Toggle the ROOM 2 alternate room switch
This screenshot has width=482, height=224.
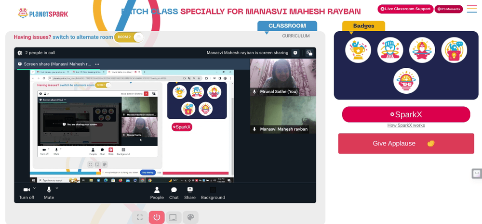[x=129, y=37]
